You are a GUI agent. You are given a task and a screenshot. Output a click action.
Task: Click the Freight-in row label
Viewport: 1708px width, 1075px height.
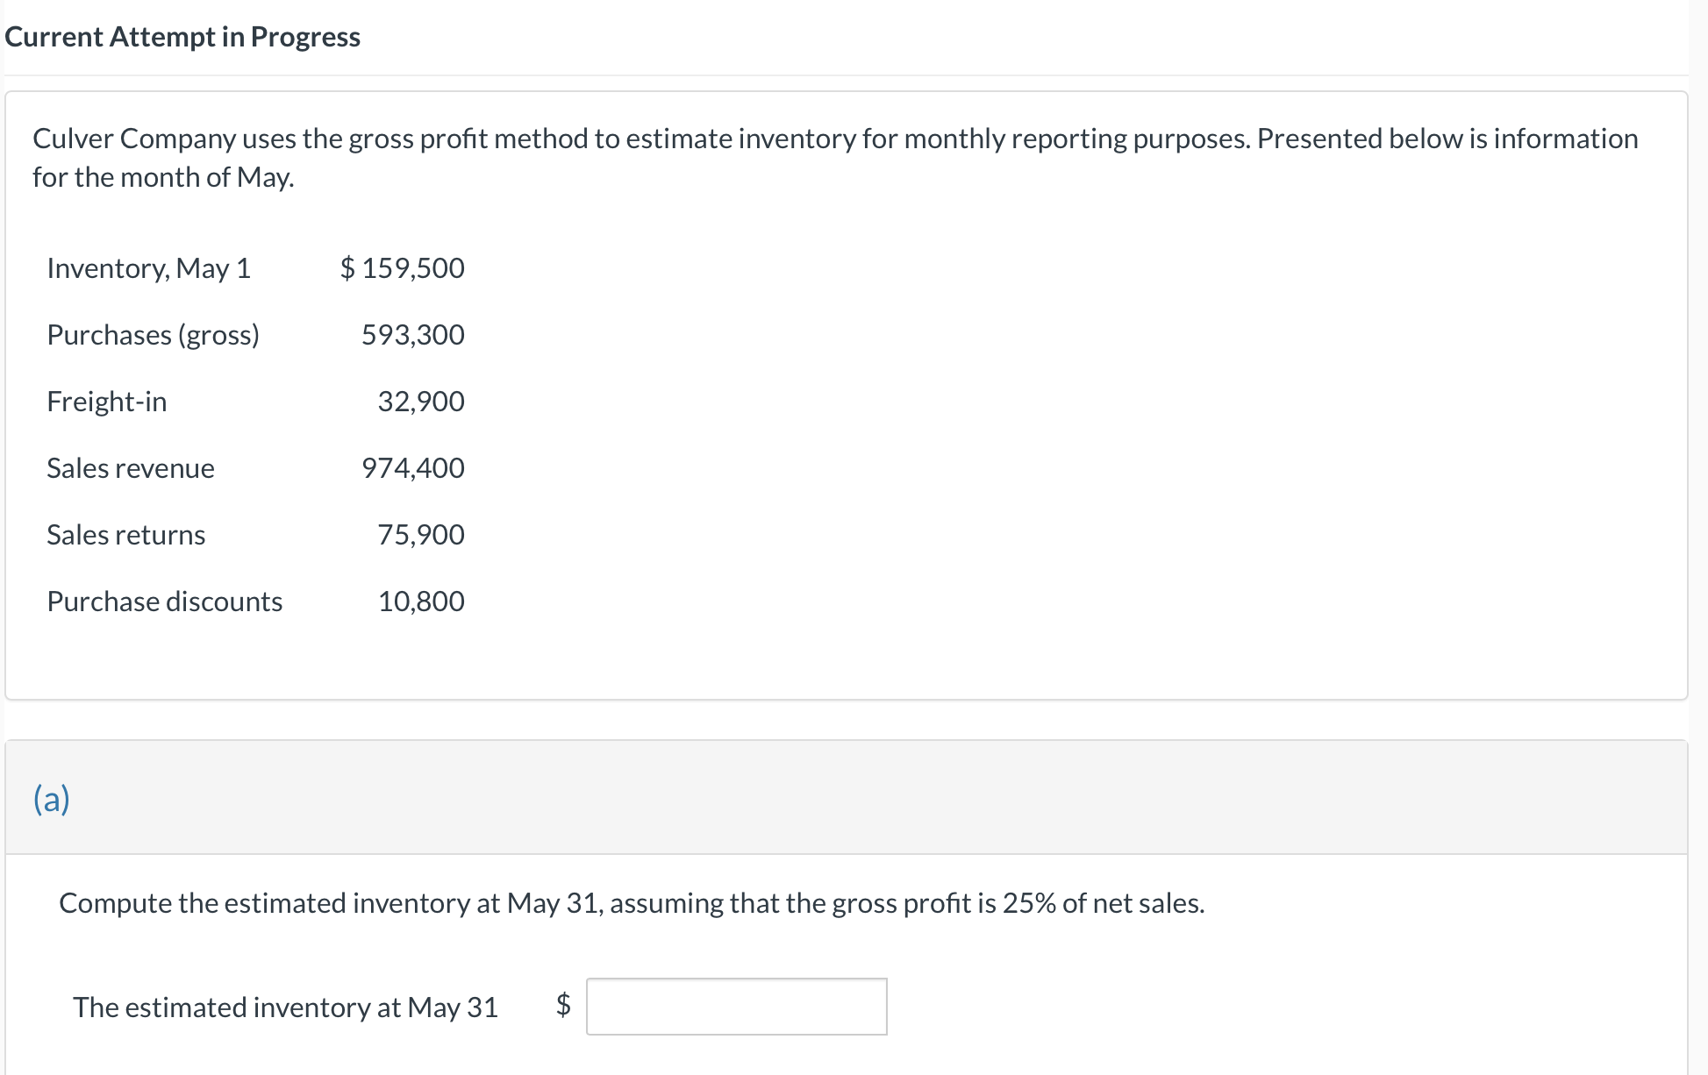point(106,402)
